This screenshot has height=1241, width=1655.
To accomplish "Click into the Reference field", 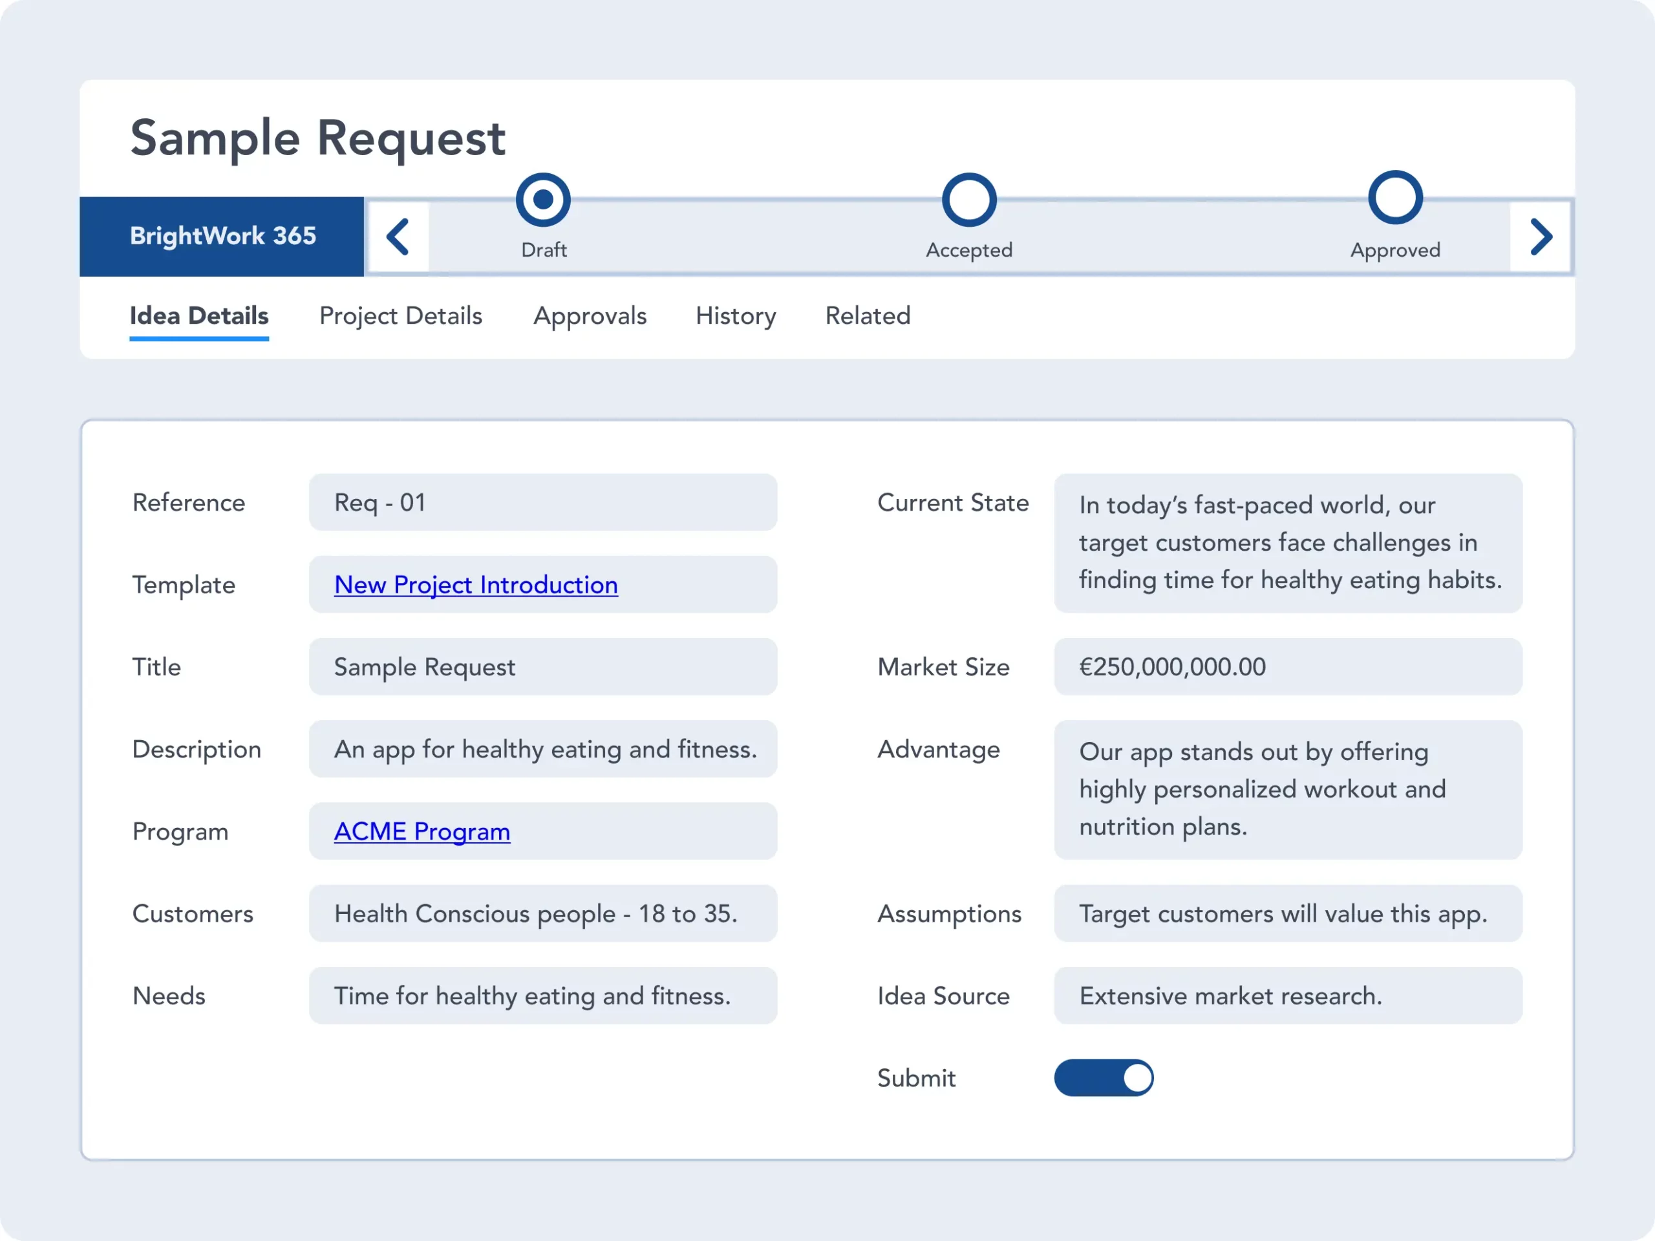I will (x=542, y=503).
